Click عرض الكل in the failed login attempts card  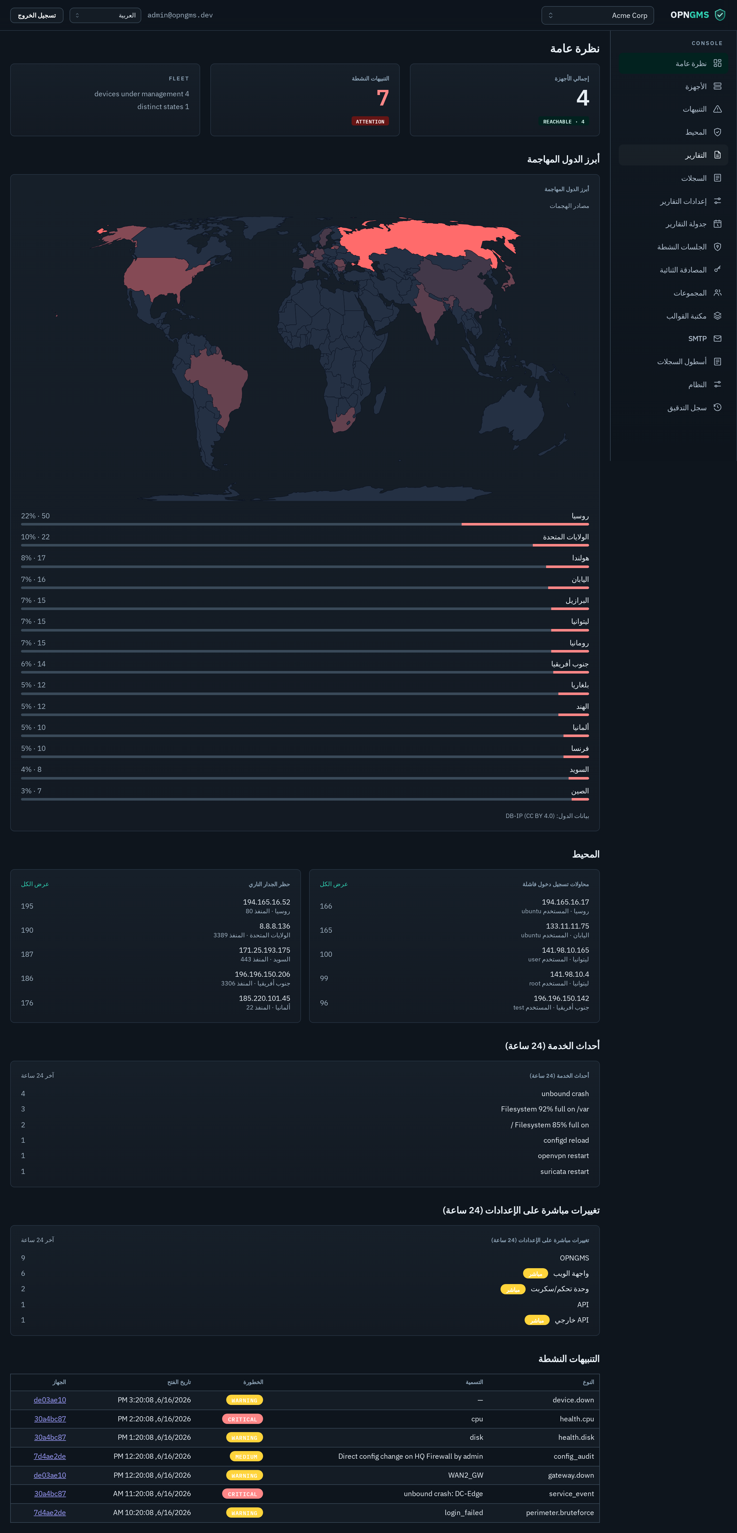pyautogui.click(x=334, y=884)
